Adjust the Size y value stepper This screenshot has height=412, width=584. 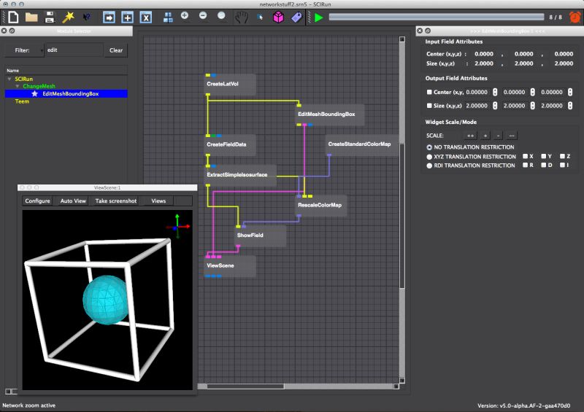(533, 106)
